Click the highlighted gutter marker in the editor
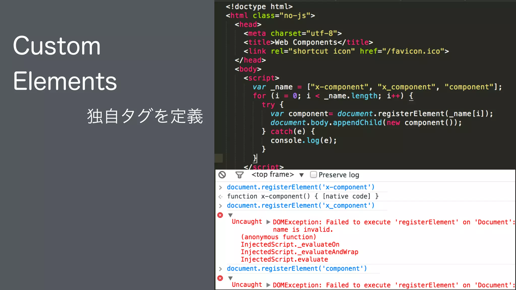 pos(218,158)
